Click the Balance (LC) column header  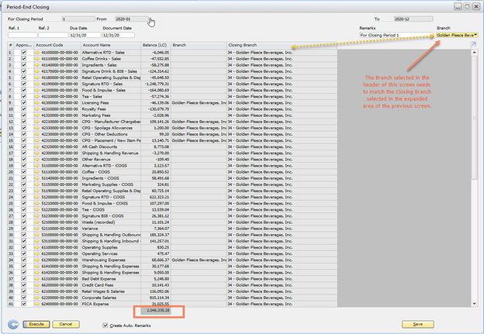[152, 46]
